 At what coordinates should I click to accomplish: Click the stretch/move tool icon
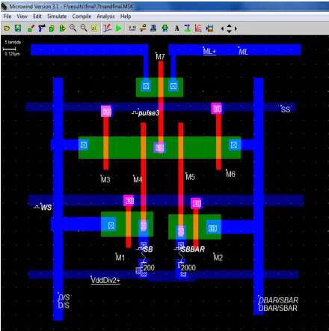point(62,28)
